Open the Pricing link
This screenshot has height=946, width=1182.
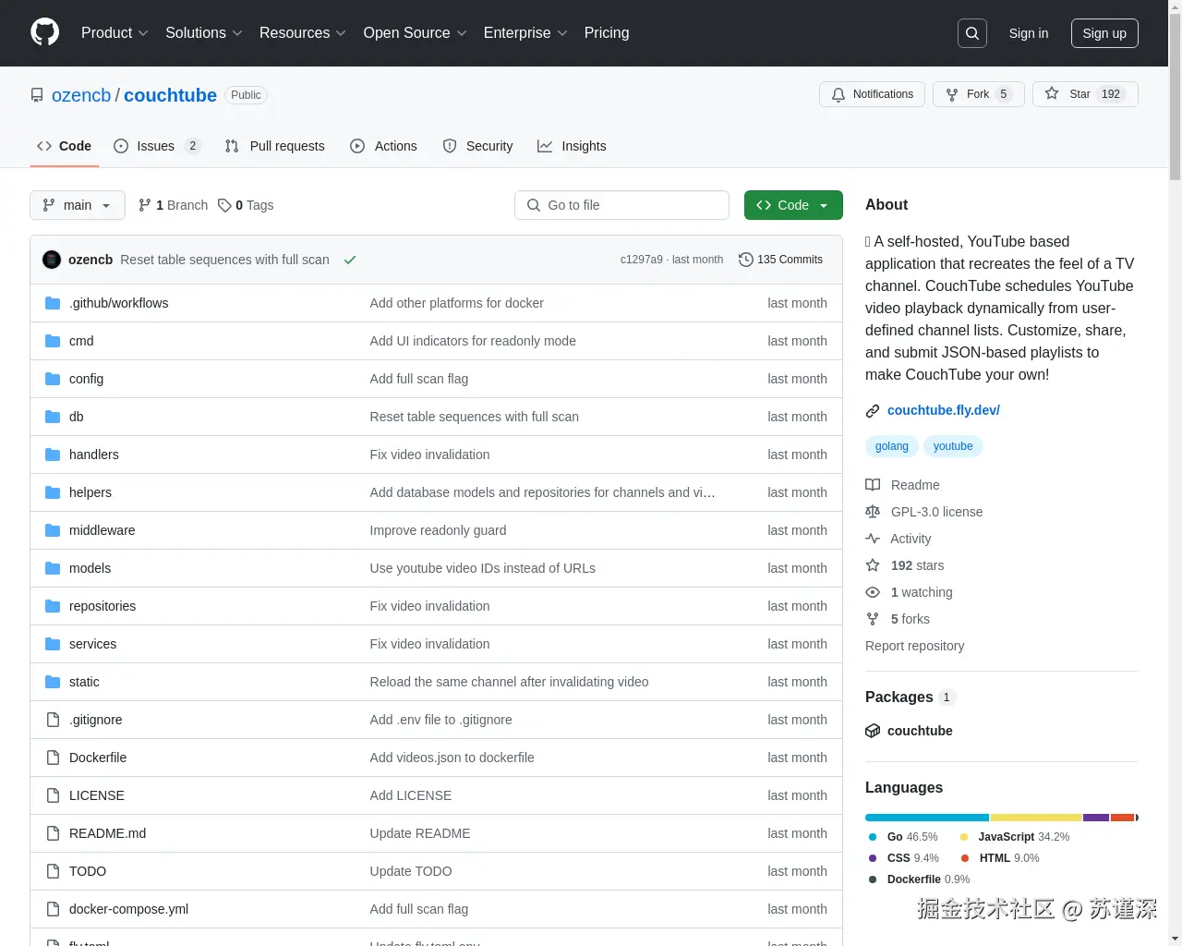(x=607, y=33)
